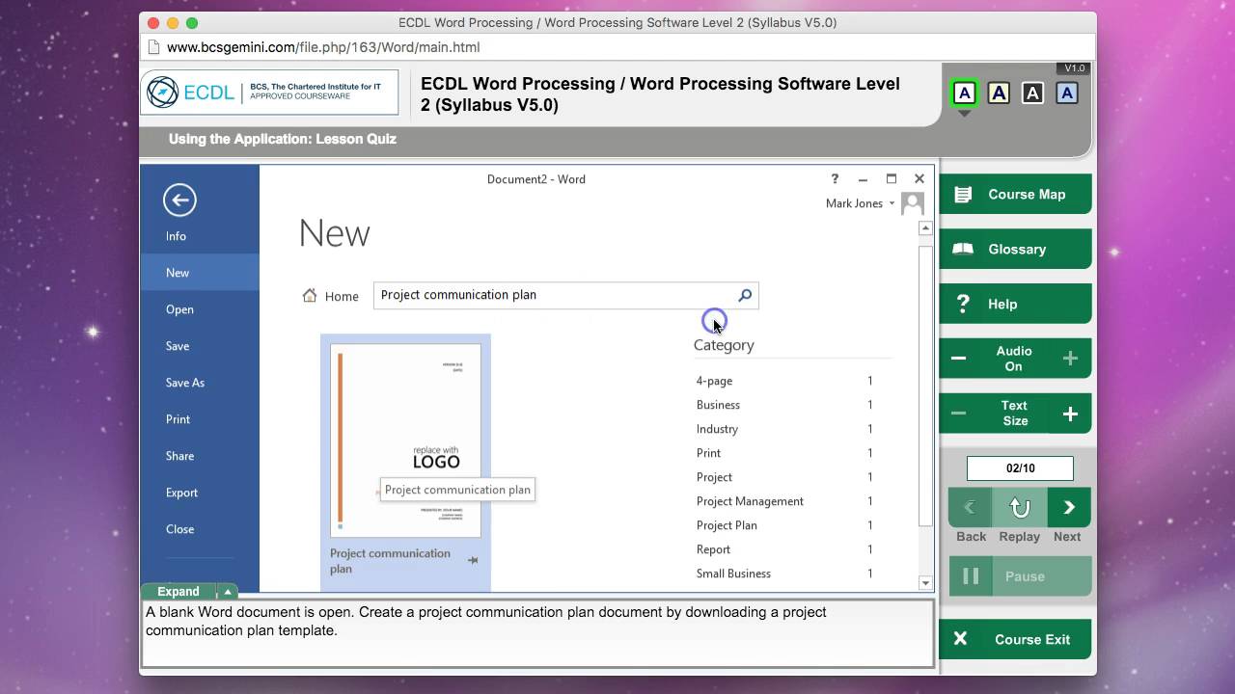This screenshot has width=1235, height=694.
Task: Go back using the backstage arrow icon
Action: [179, 200]
